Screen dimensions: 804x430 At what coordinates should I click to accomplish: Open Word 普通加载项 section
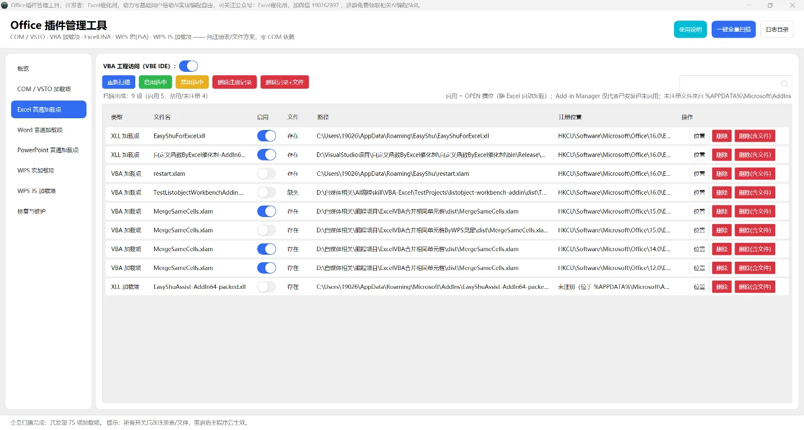(x=49, y=130)
